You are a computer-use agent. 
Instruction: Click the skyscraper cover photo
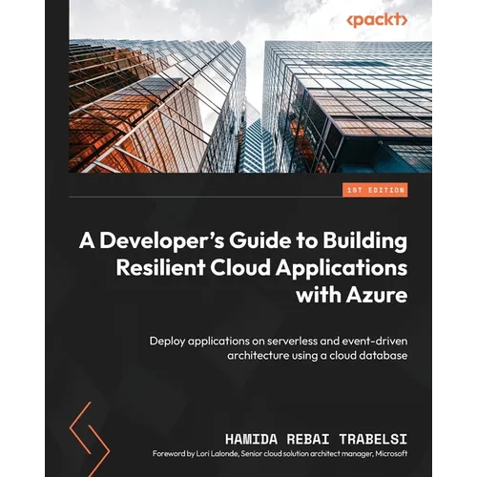[x=250, y=86]
